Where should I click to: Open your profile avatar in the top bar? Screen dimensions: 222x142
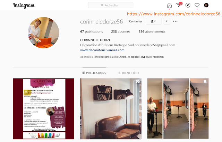206,5
